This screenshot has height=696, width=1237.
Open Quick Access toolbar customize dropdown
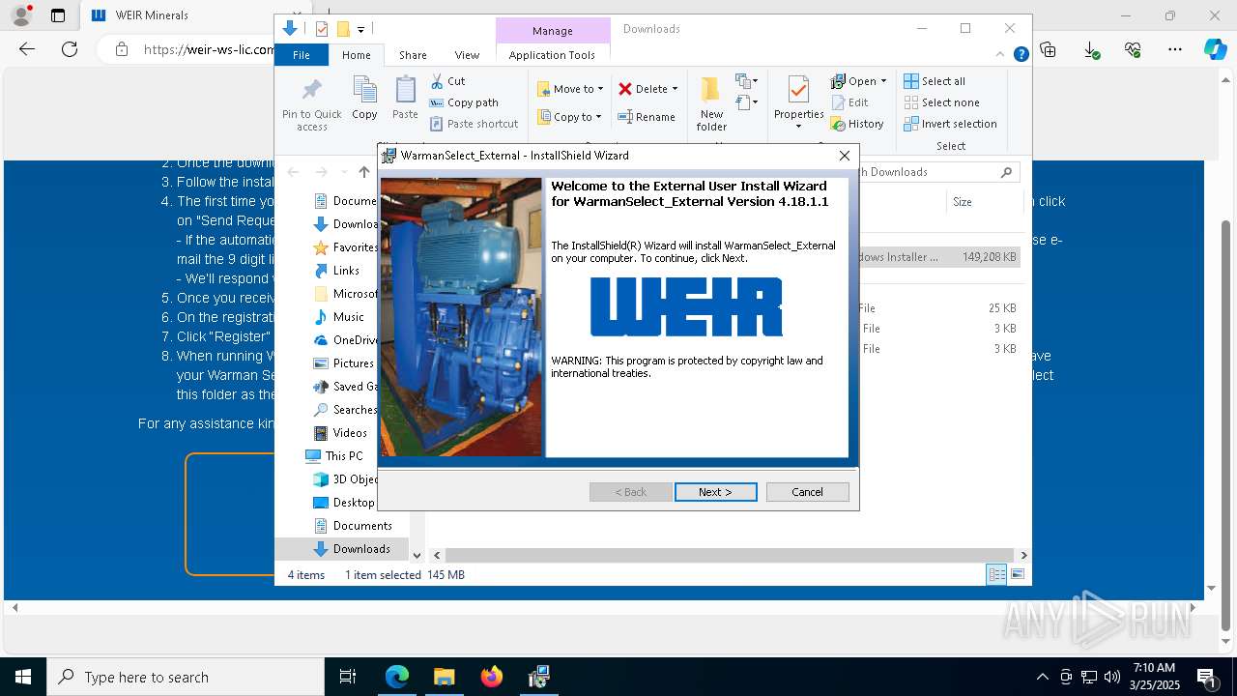point(360,30)
